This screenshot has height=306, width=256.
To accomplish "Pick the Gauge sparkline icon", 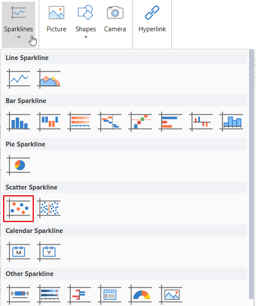I will point(140,295).
